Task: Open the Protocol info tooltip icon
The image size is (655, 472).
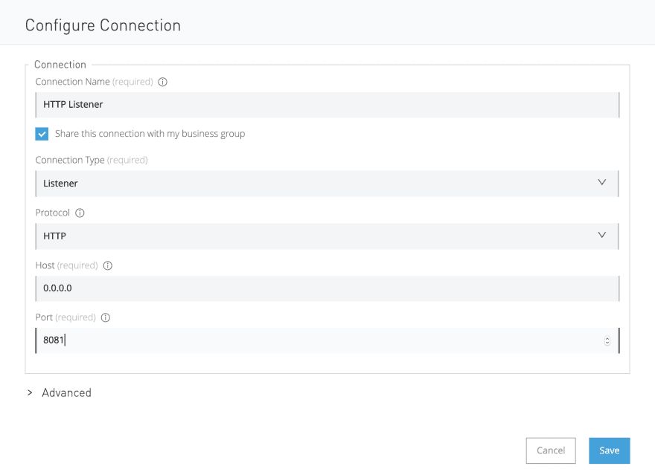Action: click(80, 213)
